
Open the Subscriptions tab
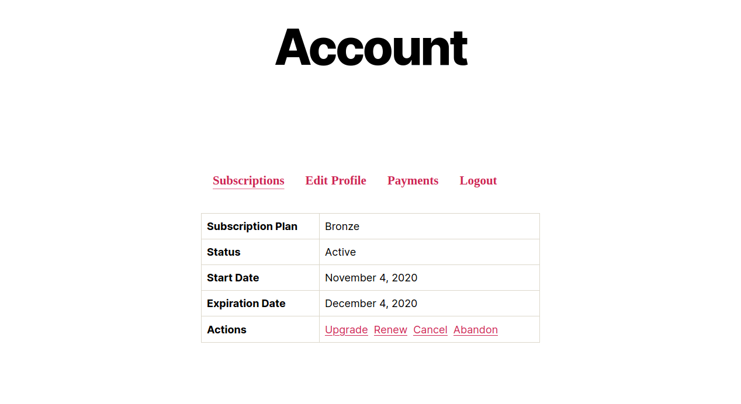[248, 181]
